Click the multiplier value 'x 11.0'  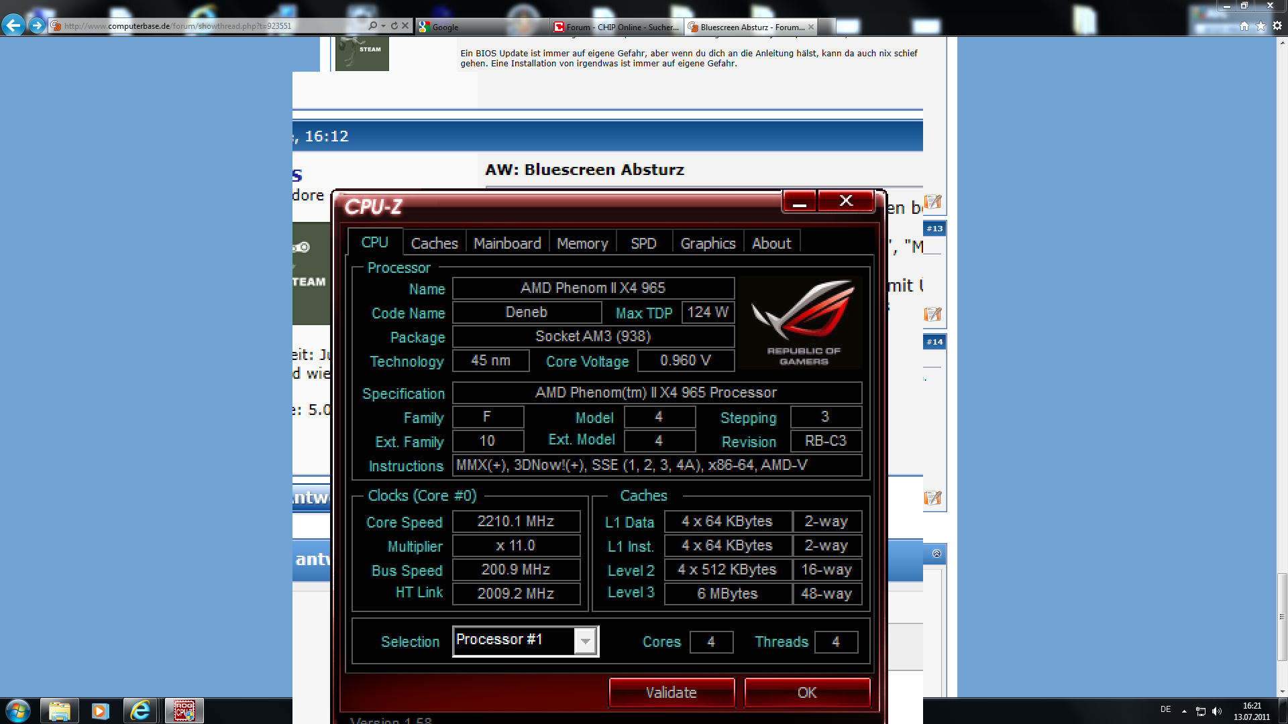pos(516,546)
